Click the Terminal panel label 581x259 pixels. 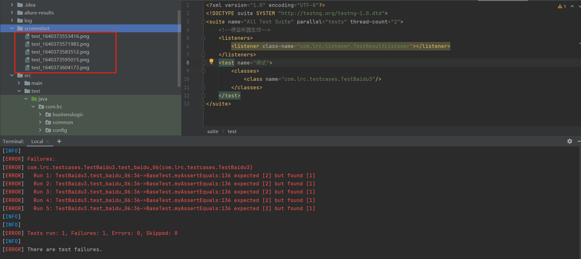pos(13,142)
